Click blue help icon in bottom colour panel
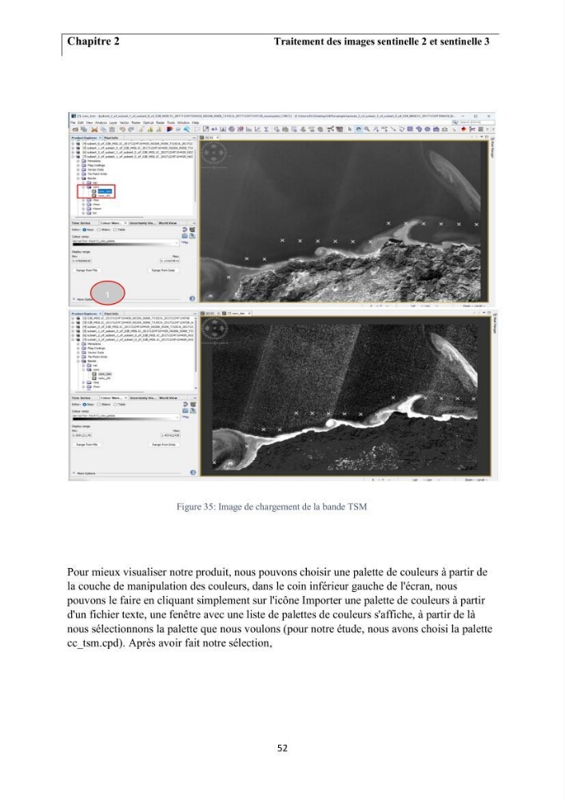Image resolution: width=565 pixels, height=800 pixels. click(193, 473)
